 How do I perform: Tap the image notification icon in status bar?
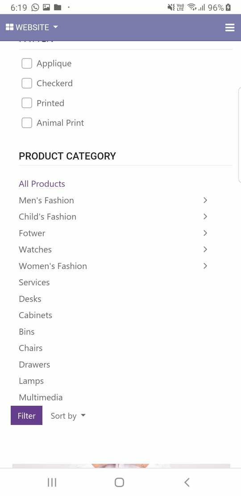46,7
